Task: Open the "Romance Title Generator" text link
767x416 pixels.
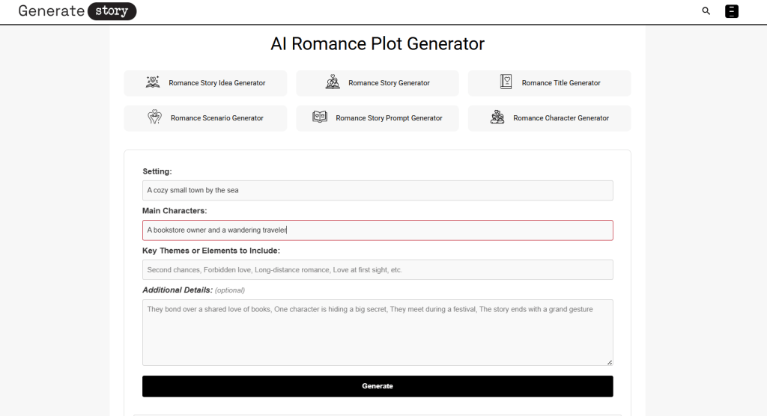Action: pos(561,83)
